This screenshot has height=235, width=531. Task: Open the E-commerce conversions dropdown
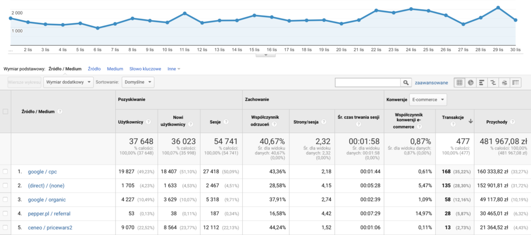(x=428, y=100)
